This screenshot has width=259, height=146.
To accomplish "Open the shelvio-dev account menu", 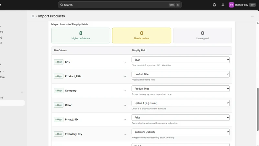I will coord(242,5).
